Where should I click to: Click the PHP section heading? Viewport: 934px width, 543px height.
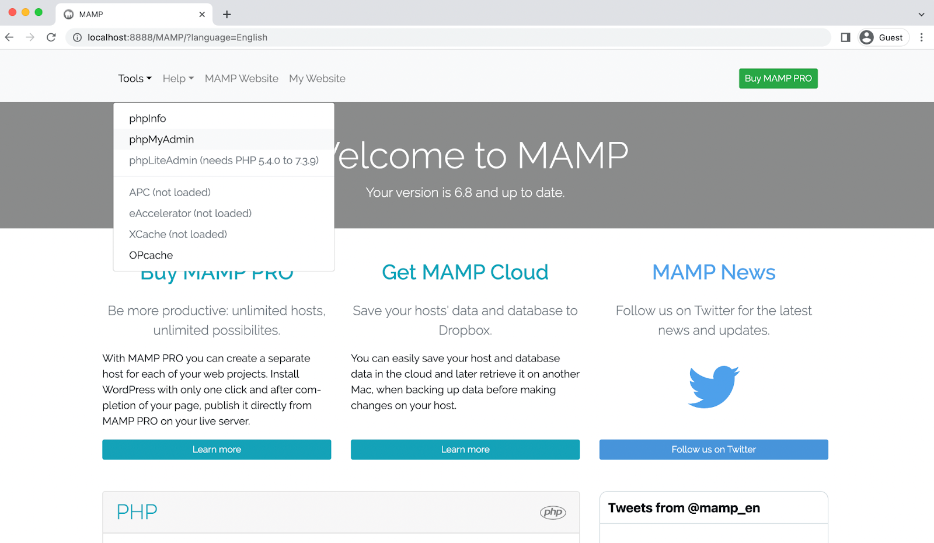[137, 512]
